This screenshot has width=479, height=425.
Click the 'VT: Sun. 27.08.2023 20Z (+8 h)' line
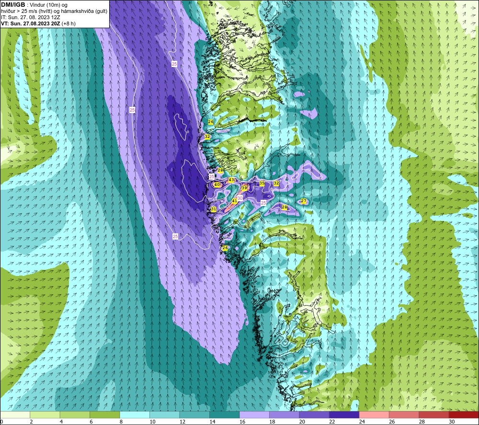point(38,23)
